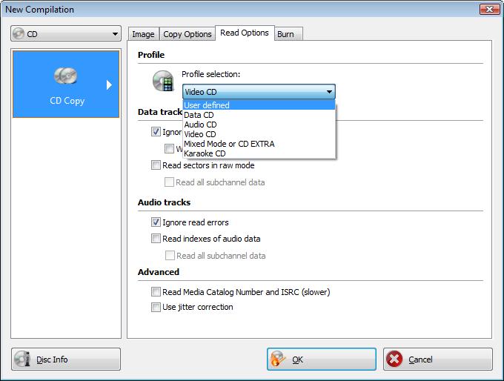Toggle data tracks Ignore read errors checkbox
The width and height of the screenshot is (504, 381).
pos(156,132)
